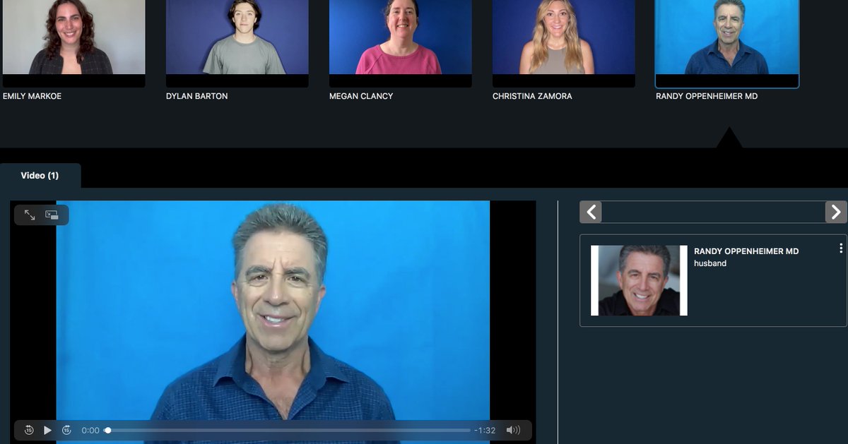Skip forward 15 seconds in video
The image size is (848, 444).
coord(66,430)
